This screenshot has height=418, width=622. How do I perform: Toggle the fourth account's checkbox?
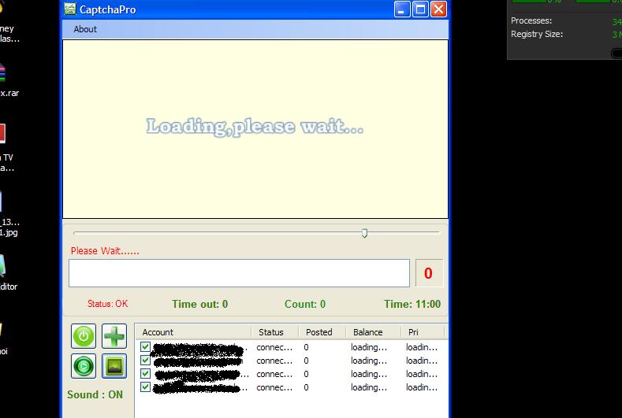coord(145,387)
